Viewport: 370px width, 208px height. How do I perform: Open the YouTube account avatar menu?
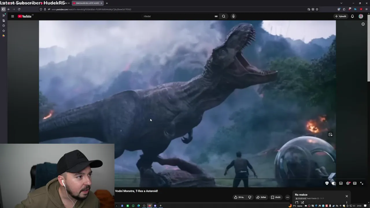pos(361,16)
